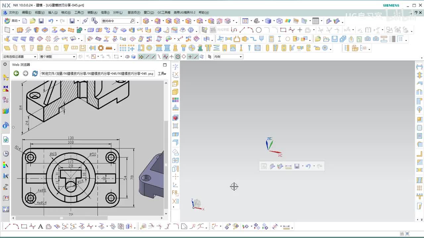The image size is (424, 238).
Task: Refresh the Web browser panel page
Action: (35, 73)
